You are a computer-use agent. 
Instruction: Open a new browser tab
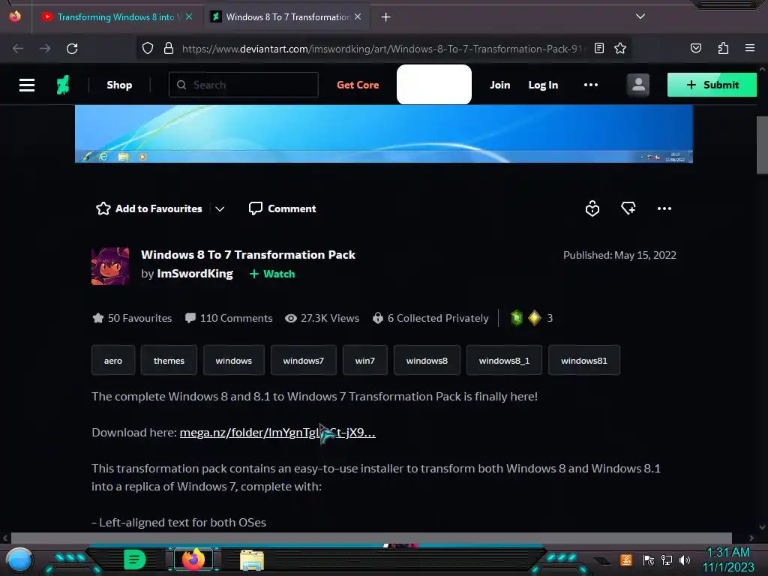point(386,17)
